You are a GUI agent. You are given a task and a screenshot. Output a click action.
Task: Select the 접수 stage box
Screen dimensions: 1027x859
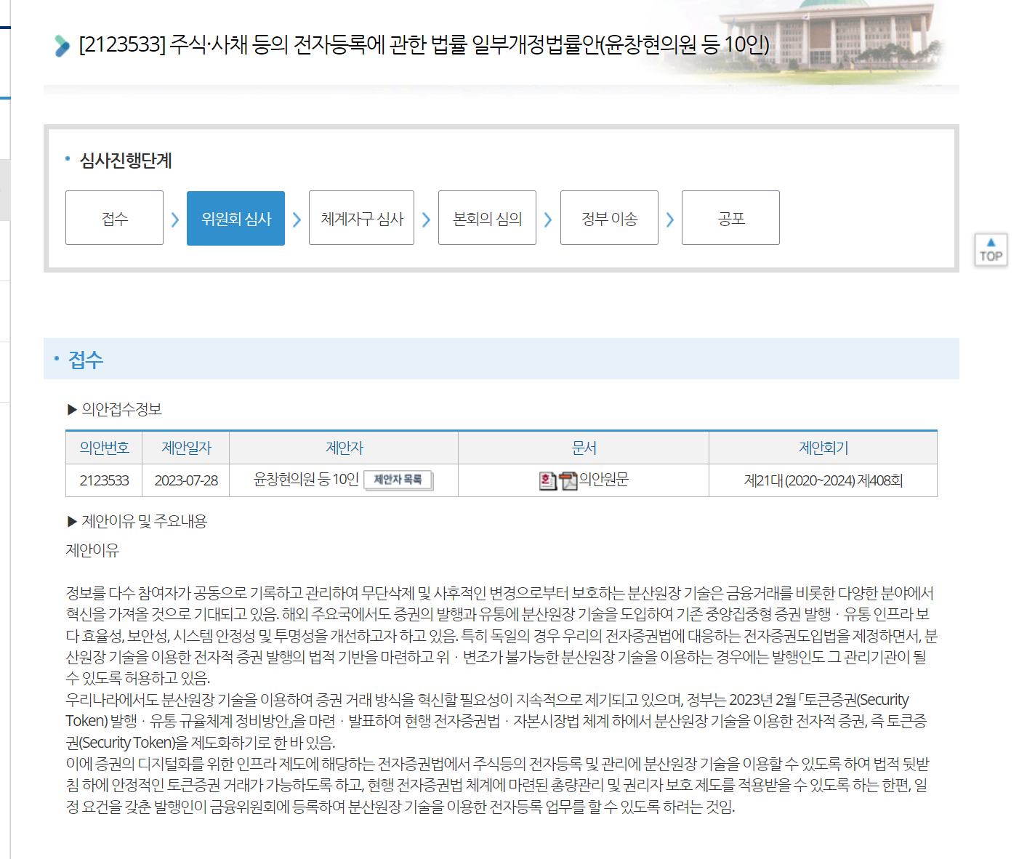tap(114, 218)
